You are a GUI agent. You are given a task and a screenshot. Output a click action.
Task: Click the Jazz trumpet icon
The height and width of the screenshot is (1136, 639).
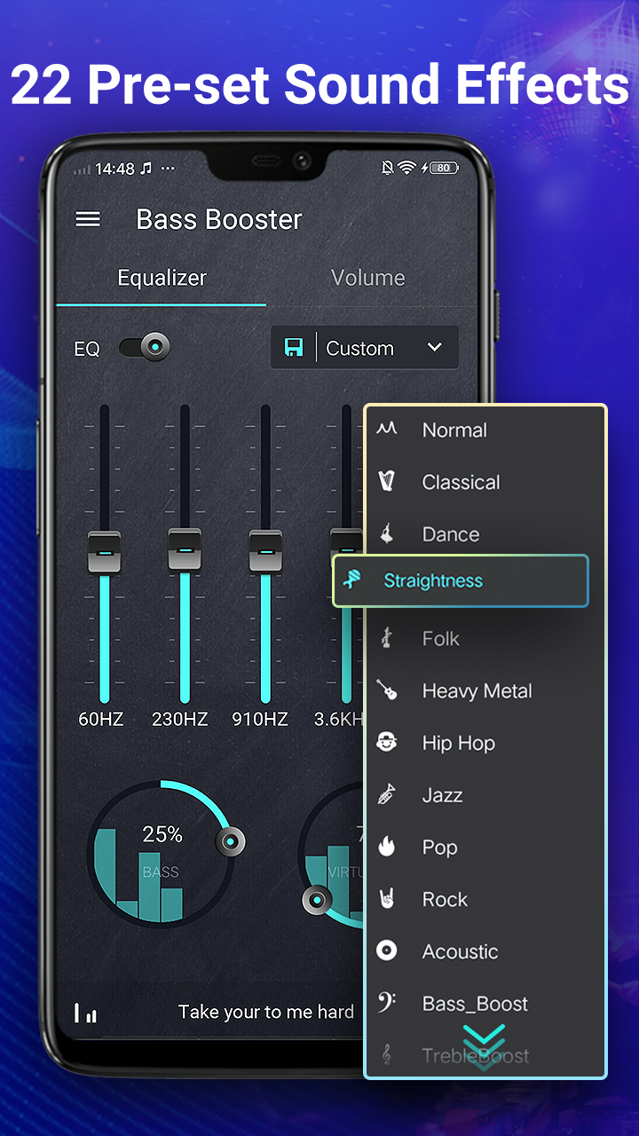coord(386,795)
